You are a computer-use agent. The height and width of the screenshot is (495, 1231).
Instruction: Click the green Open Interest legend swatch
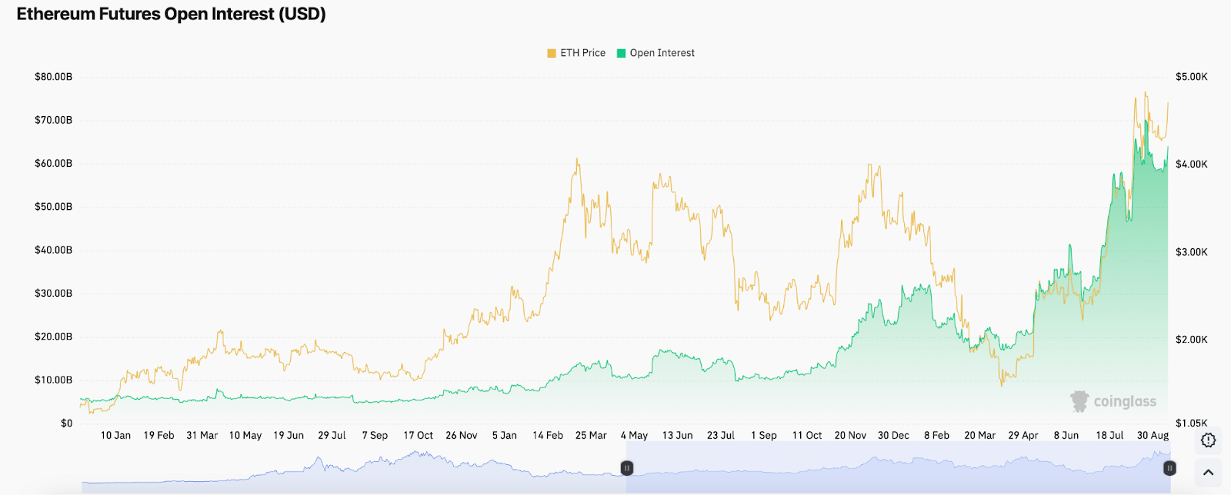(621, 53)
